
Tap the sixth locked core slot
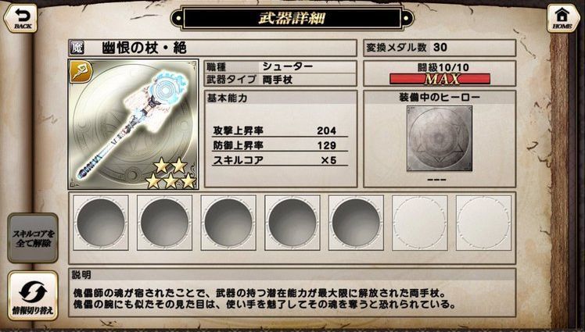tap(420, 223)
